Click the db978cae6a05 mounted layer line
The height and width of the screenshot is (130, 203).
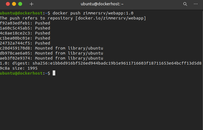coord(52,53)
